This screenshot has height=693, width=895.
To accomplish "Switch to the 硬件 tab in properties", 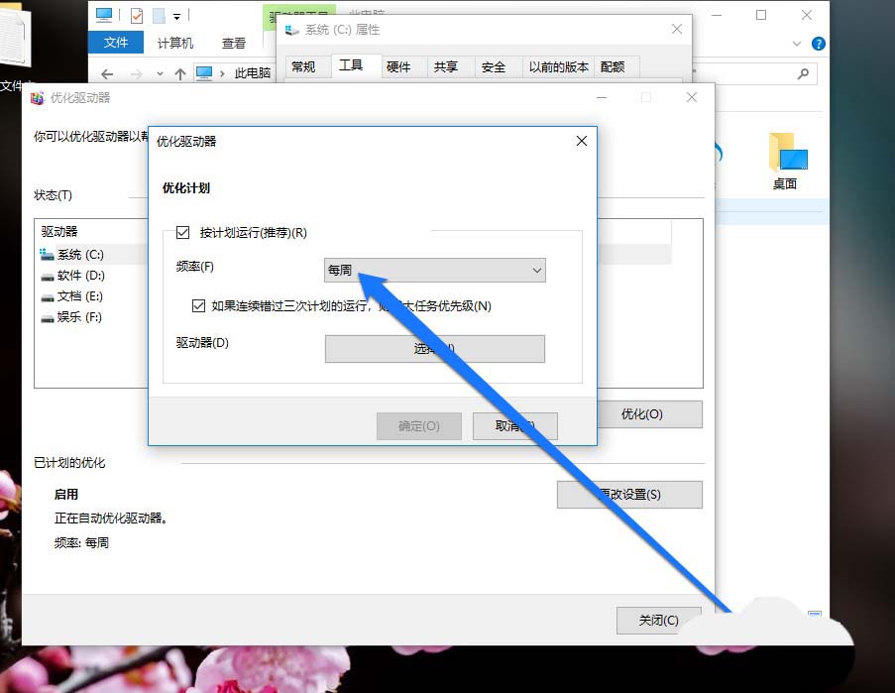I will coord(398,66).
